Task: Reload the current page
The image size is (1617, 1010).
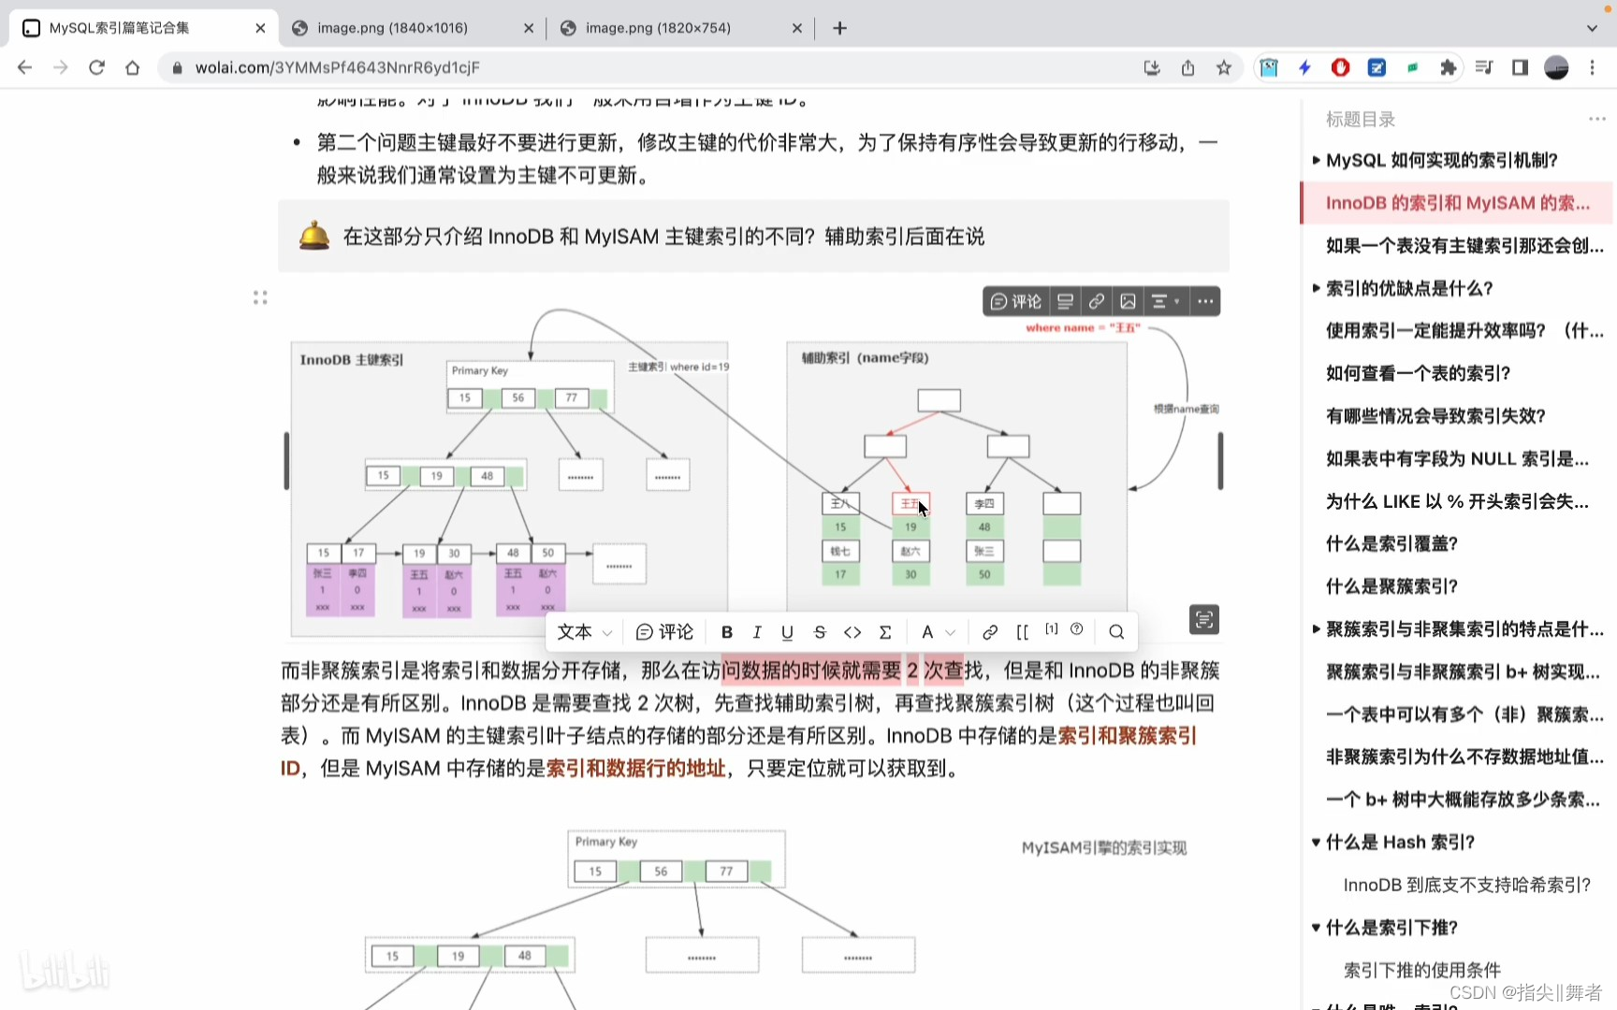Action: [x=96, y=67]
